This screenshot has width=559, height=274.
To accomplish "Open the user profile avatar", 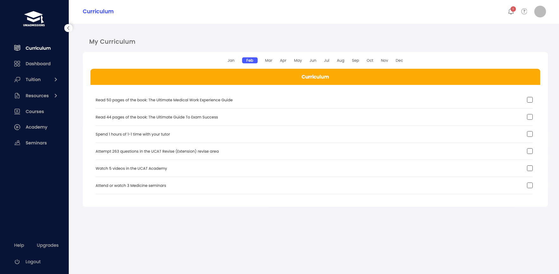I will tap(540, 12).
